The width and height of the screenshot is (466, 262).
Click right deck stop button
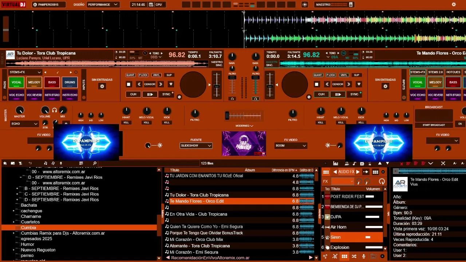click(x=316, y=84)
